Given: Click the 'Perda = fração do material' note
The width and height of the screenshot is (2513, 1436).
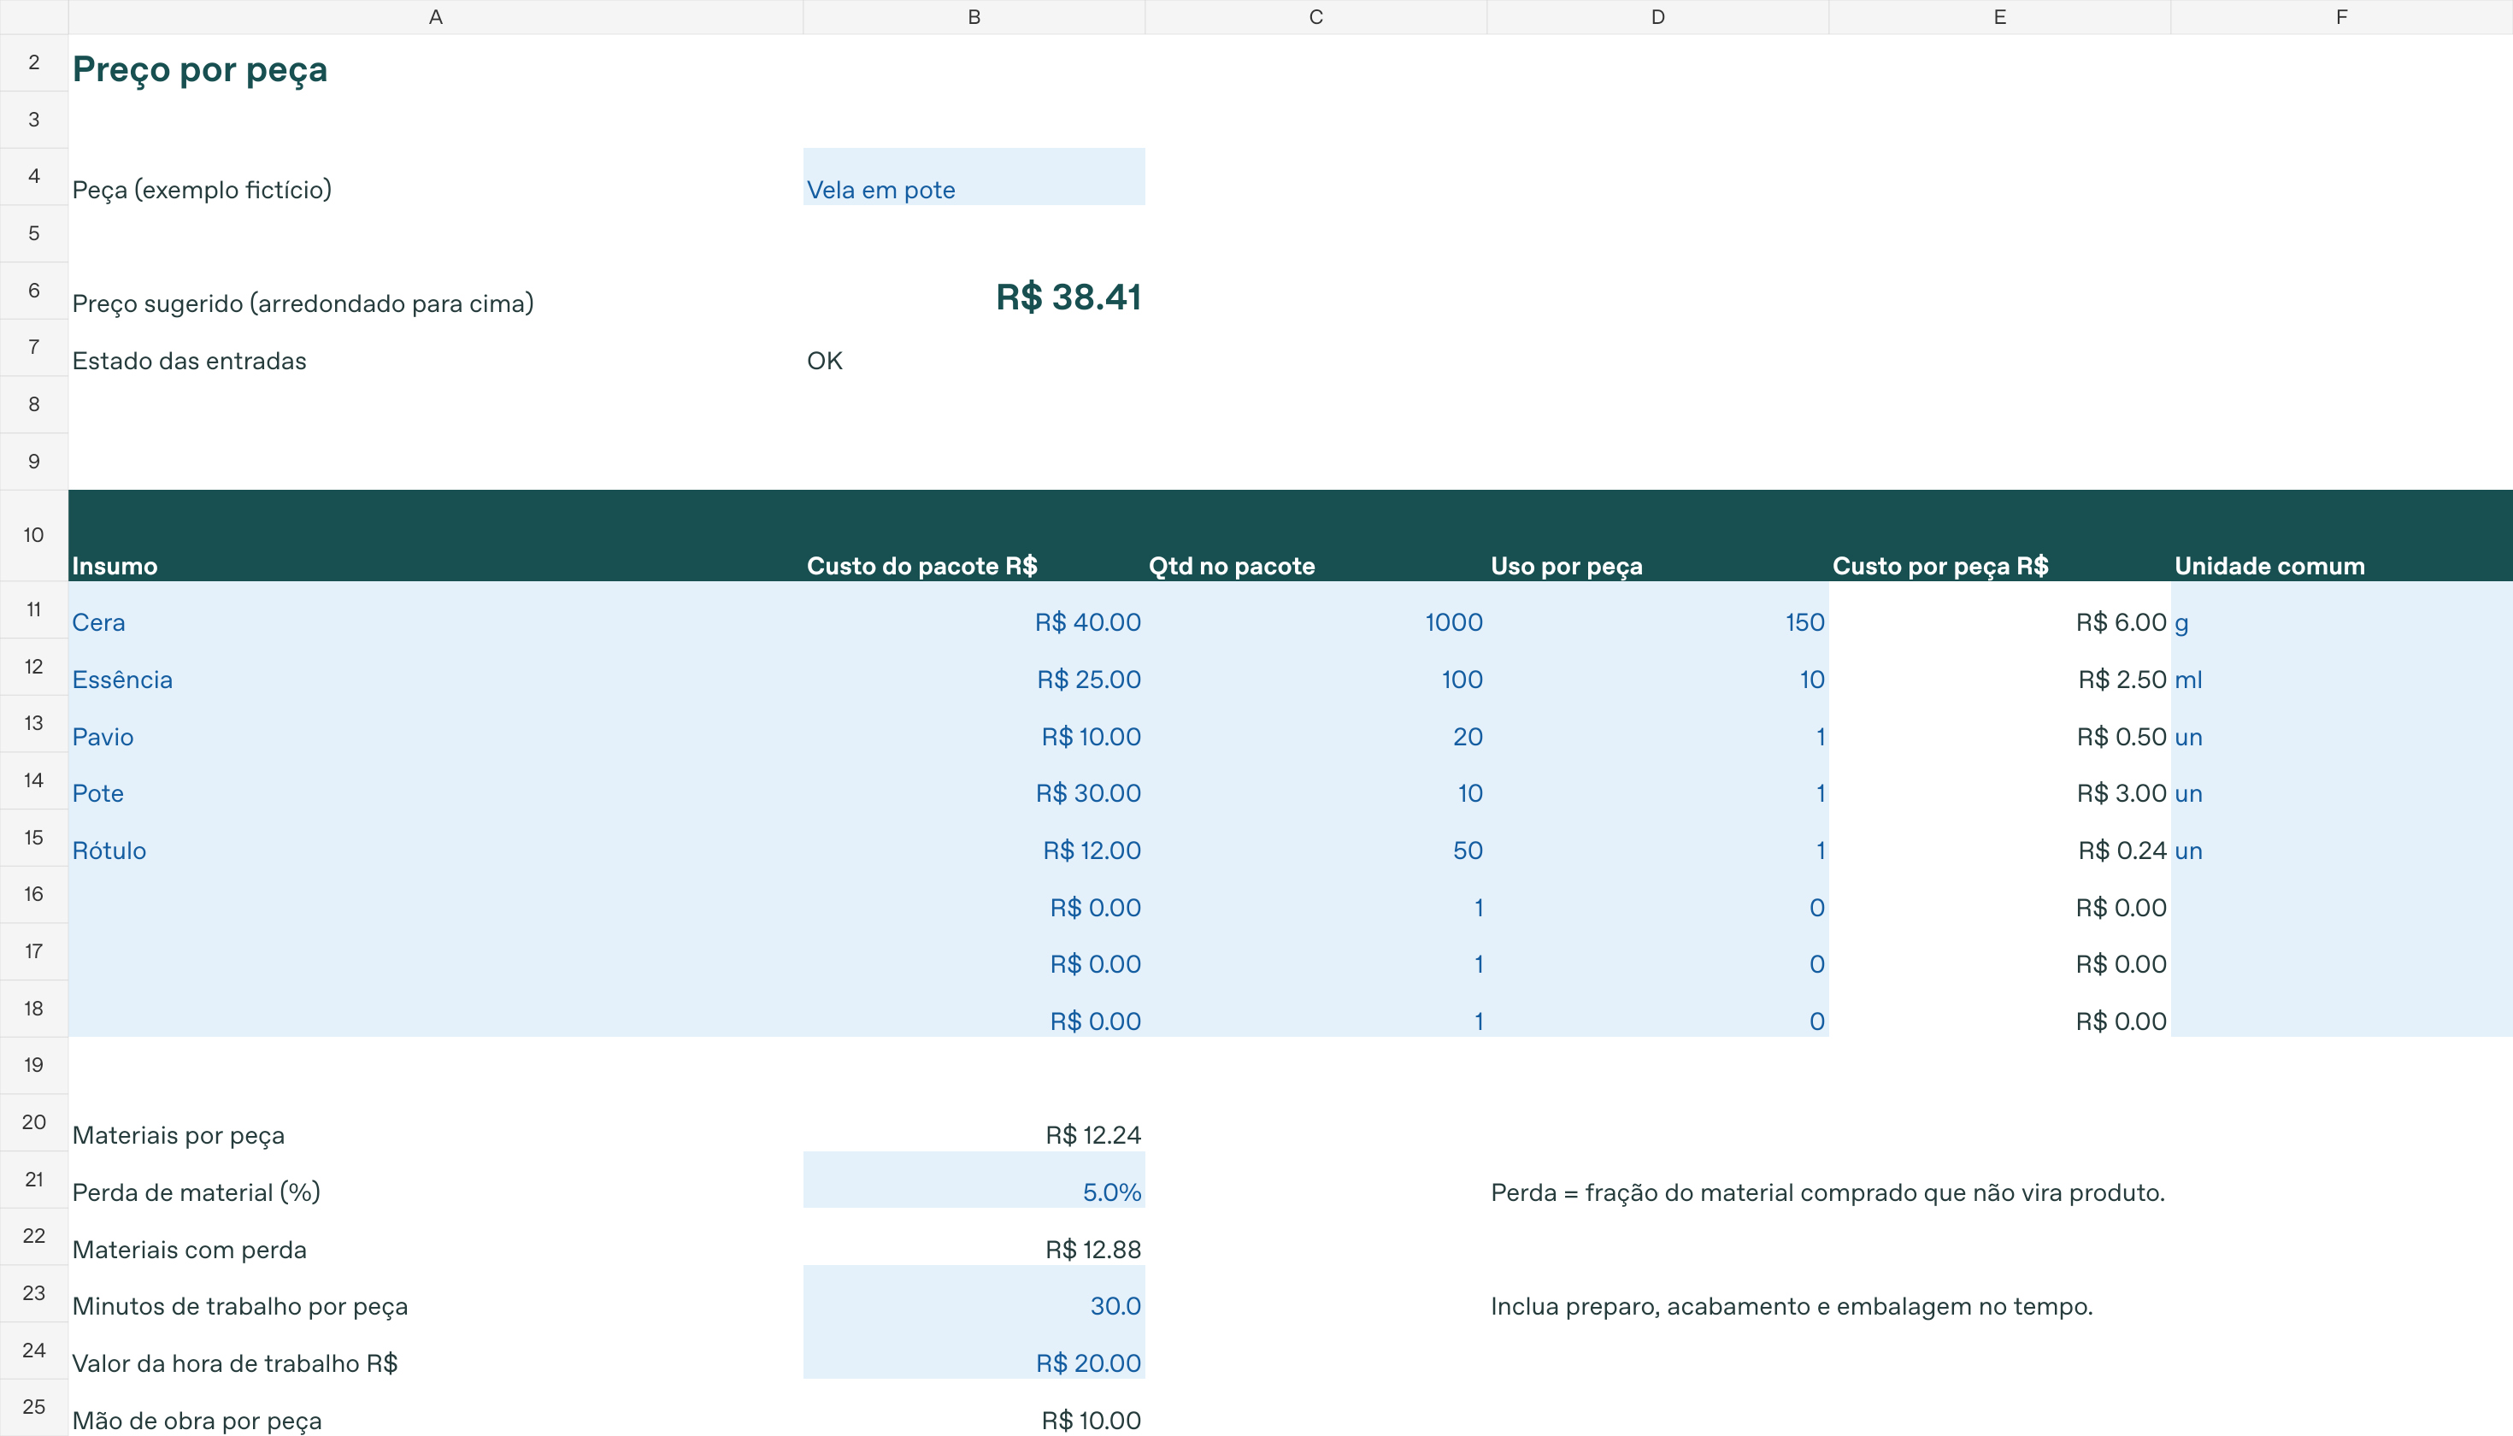Looking at the screenshot, I should [x=1827, y=1192].
